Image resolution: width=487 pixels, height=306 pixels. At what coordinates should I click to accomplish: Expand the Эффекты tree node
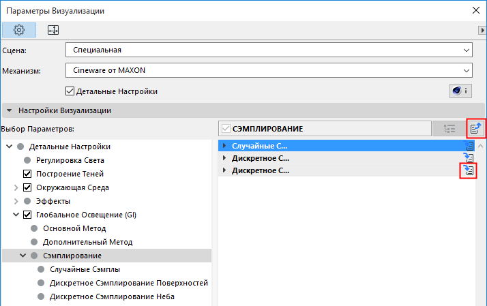click(x=17, y=201)
